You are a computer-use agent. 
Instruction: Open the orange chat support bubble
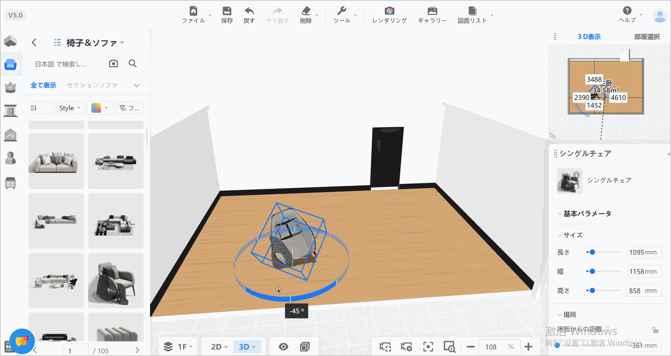[22, 341]
